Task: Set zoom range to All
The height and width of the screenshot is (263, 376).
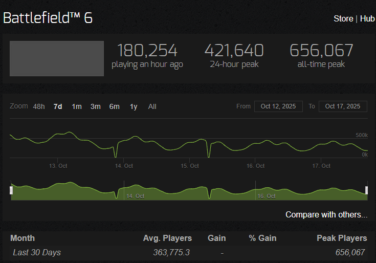Action: (152, 106)
